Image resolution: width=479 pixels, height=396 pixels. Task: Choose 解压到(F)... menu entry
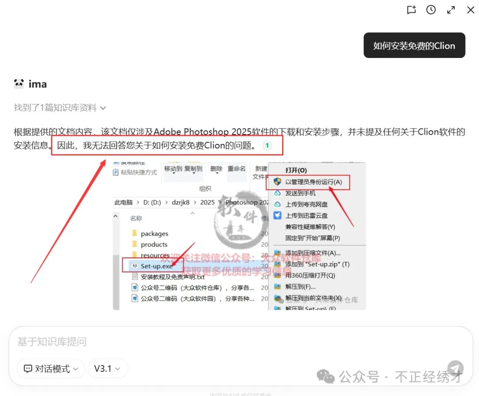click(300, 287)
